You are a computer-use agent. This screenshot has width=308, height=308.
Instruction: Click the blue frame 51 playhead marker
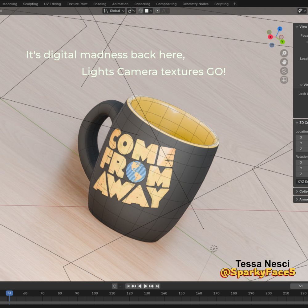coord(10,293)
